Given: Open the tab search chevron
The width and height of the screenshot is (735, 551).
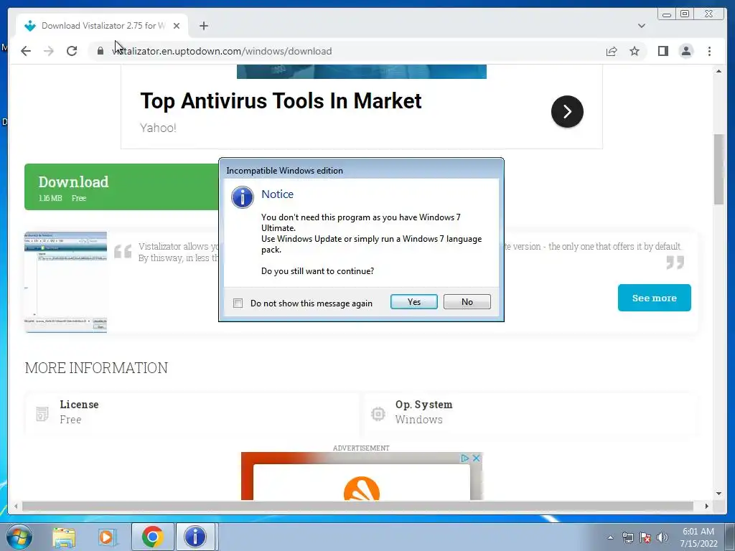Looking at the screenshot, I should click(x=641, y=26).
